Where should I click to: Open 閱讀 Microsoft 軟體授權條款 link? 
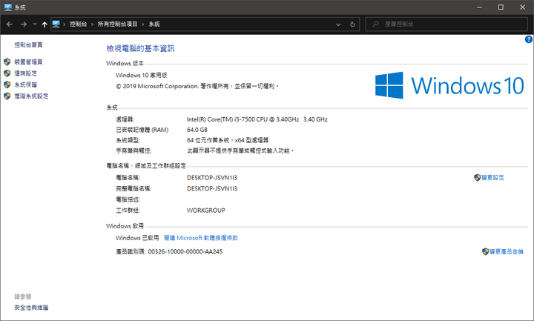pyautogui.click(x=201, y=238)
